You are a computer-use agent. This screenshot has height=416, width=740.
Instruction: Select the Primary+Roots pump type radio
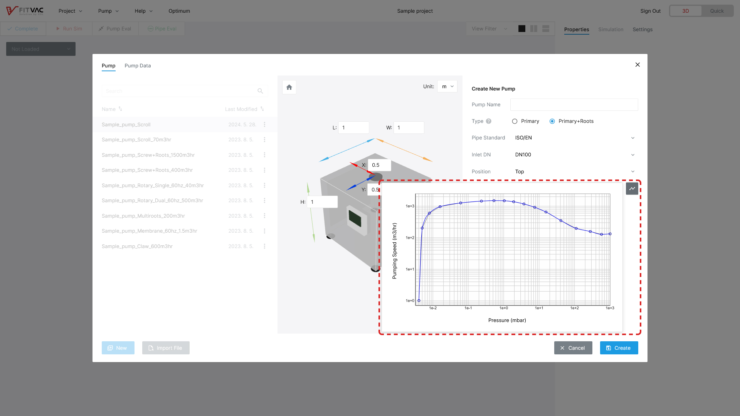point(552,121)
